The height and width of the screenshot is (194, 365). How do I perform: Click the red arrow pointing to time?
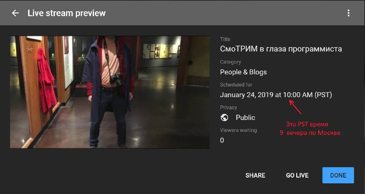[295, 107]
